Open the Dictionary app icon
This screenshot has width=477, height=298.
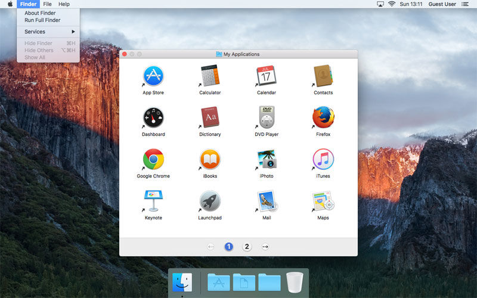(x=210, y=117)
